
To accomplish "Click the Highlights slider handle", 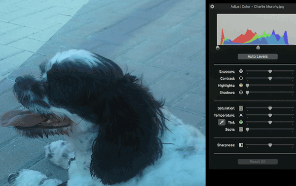I will 248,86.
